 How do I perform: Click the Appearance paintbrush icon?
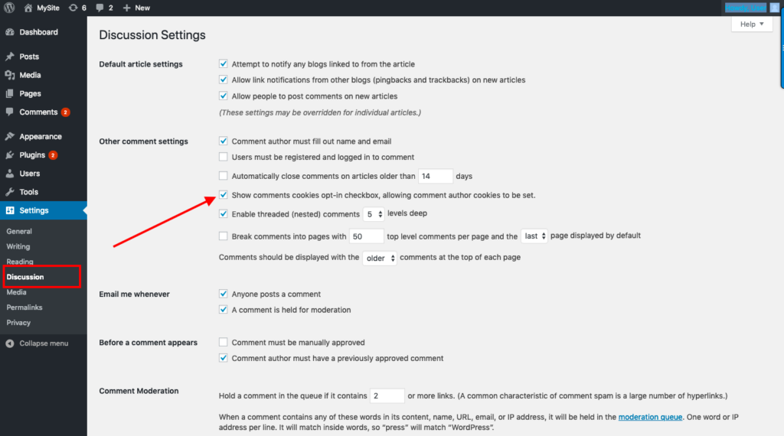pyautogui.click(x=9, y=136)
